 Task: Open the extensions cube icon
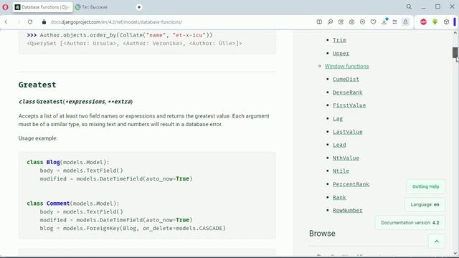[446, 22]
